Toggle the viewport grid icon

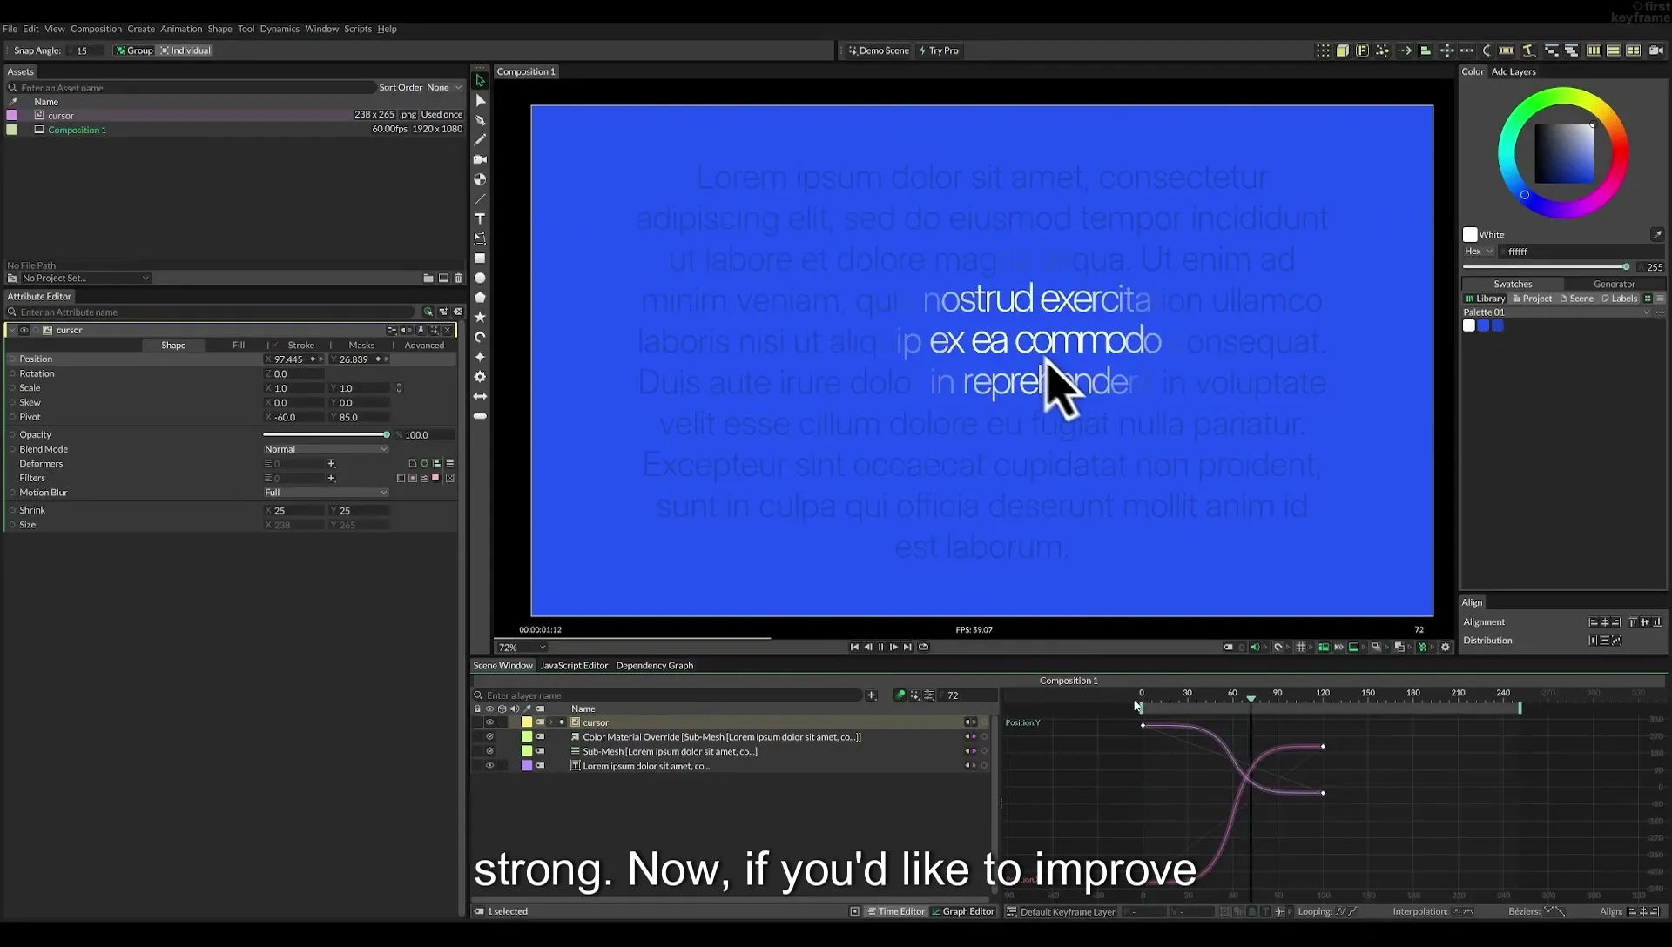1301,647
